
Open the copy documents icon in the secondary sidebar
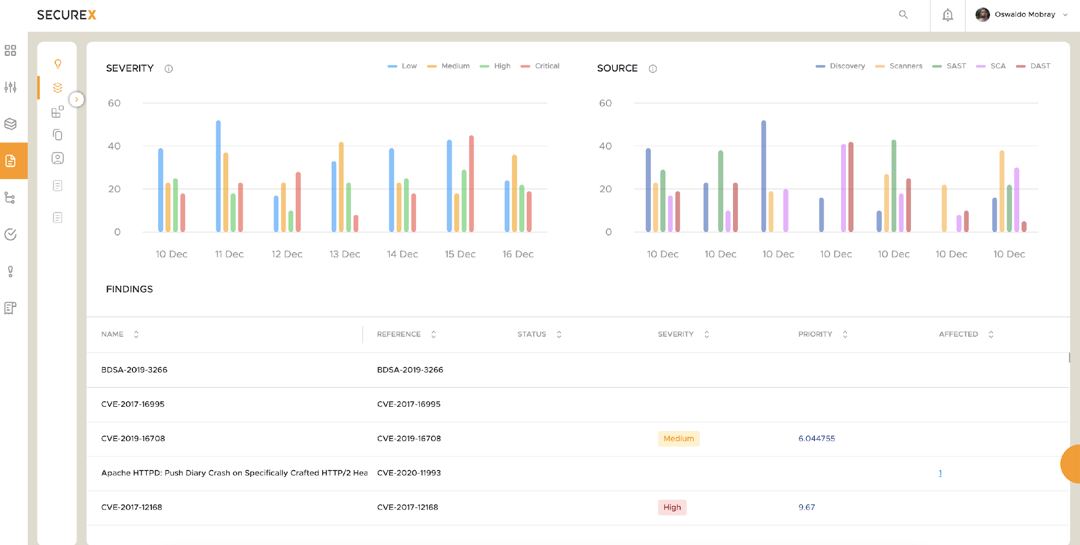click(58, 135)
